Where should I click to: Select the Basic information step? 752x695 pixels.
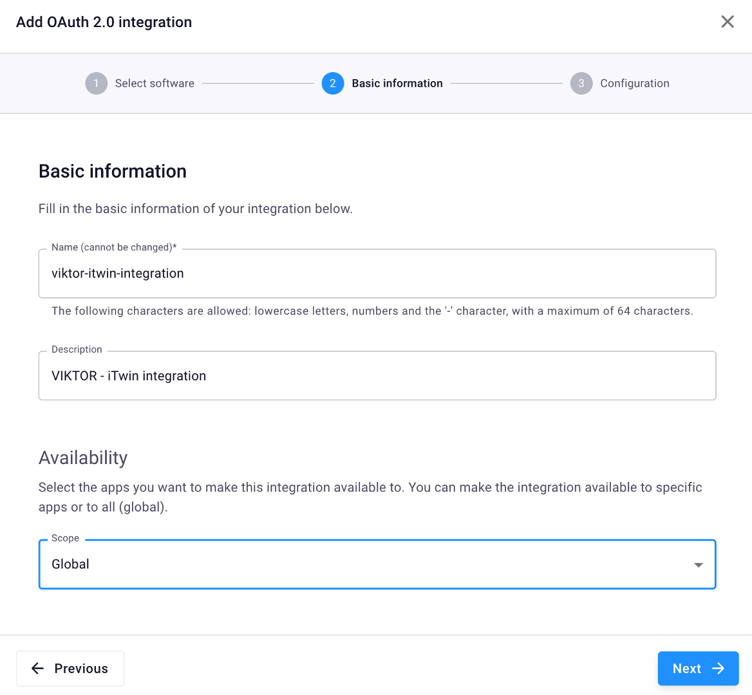(382, 84)
